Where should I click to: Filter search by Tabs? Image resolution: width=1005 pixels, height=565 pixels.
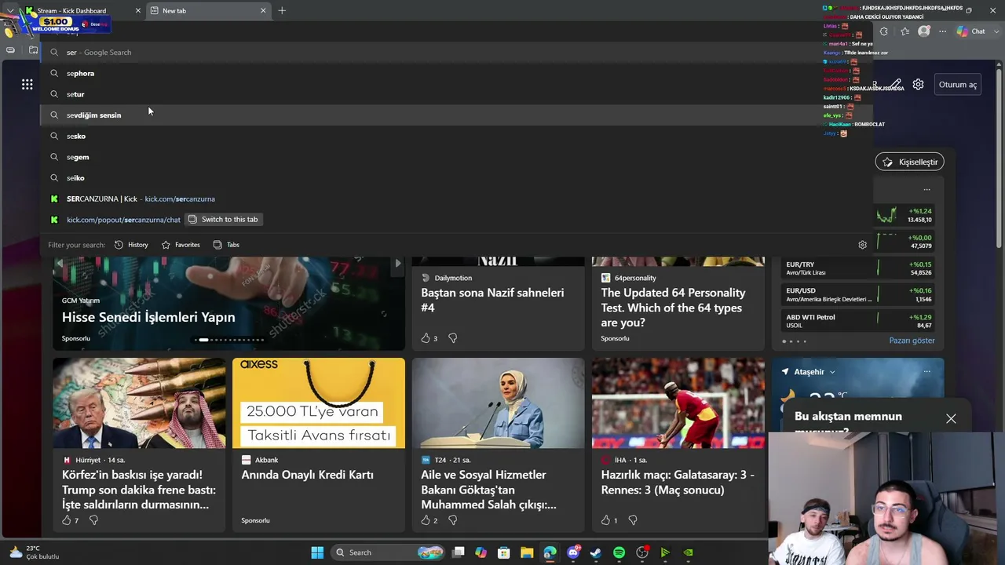pos(226,245)
